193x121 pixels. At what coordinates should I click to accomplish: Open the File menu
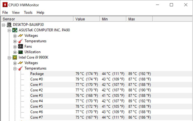pos(5,12)
